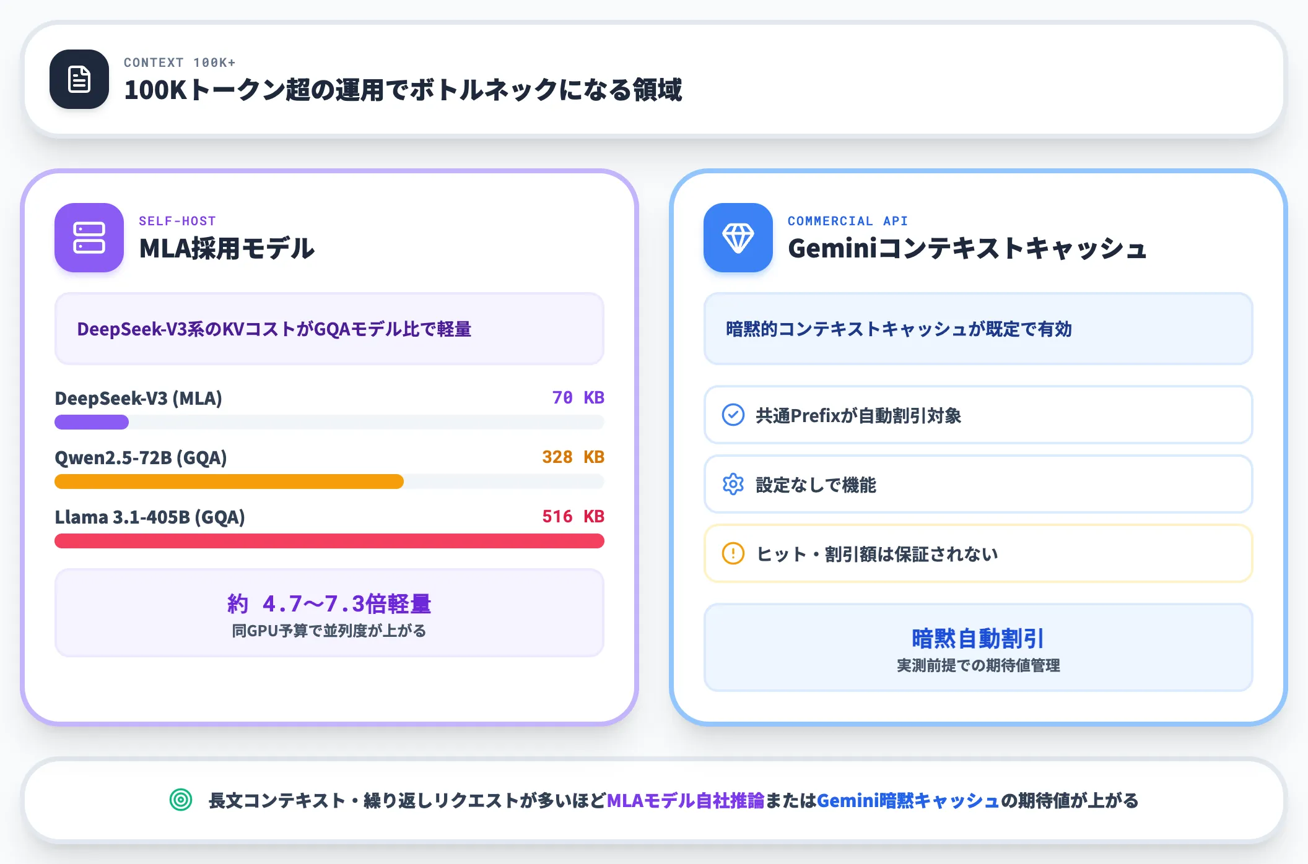Click the 約 4.7〜7.3倍軽量 summary box
This screenshot has height=864, width=1308.
click(329, 613)
